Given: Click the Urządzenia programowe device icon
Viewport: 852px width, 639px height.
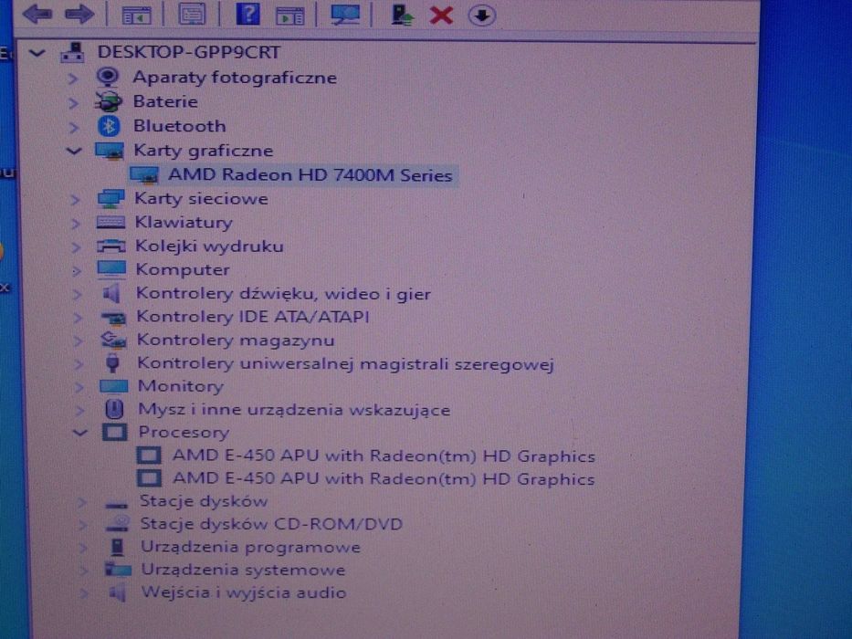Looking at the screenshot, I should coord(117,547).
